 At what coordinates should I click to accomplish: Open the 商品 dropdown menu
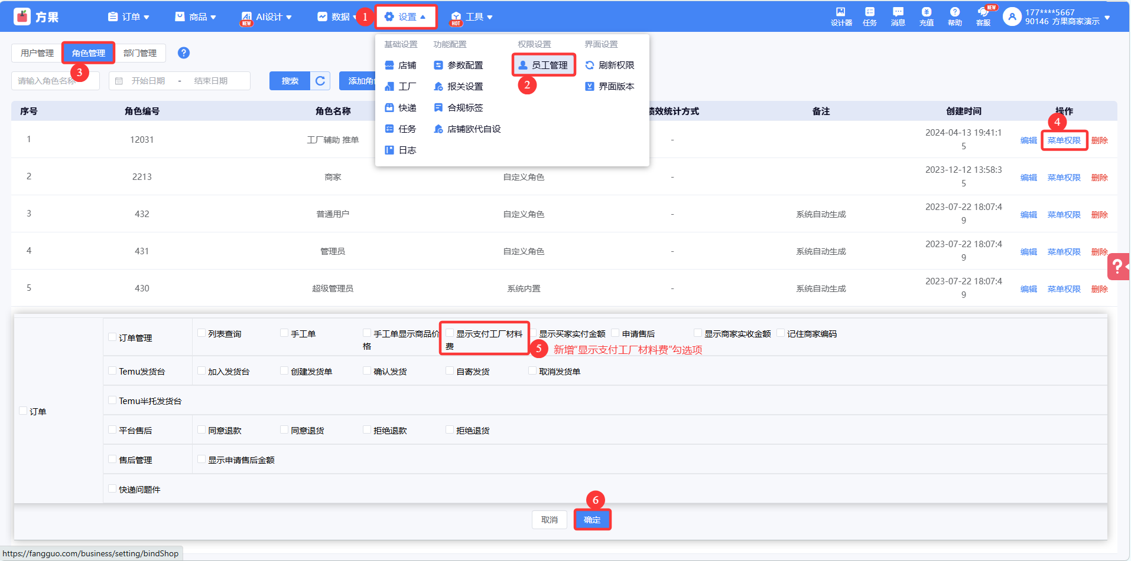[196, 17]
